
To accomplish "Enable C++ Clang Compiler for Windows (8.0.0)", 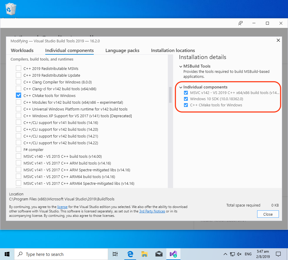I will pyautogui.click(x=19, y=82).
